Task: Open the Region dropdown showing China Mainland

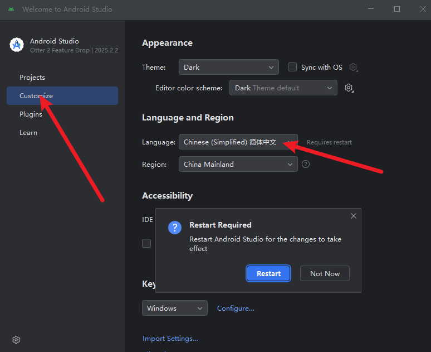Action: click(x=238, y=164)
